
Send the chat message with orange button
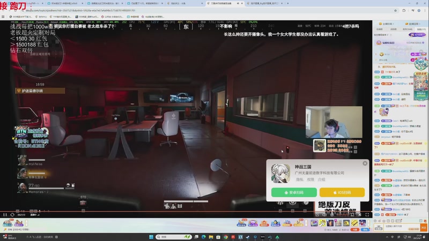(424, 227)
